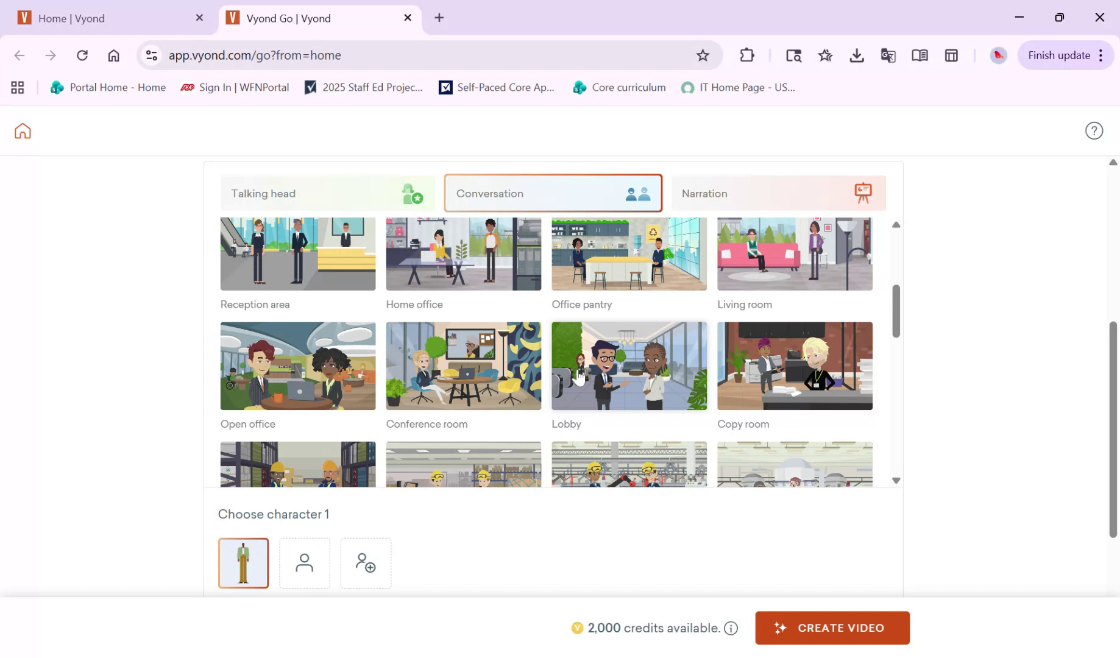The width and height of the screenshot is (1120, 658).
Task: Click the CREATE VIDEO button
Action: (x=832, y=628)
